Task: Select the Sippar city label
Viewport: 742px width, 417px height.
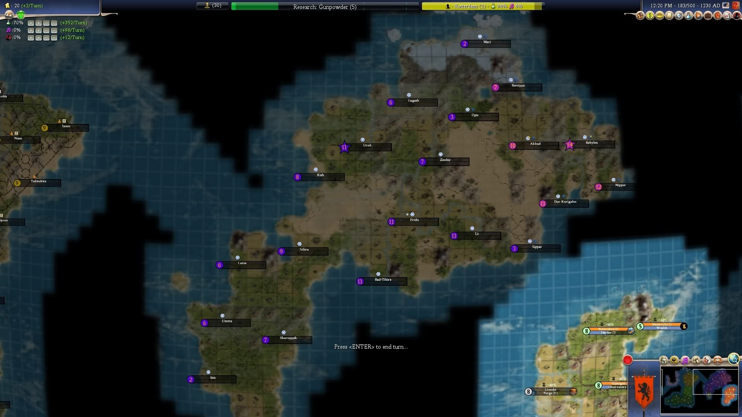Action: pyautogui.click(x=535, y=248)
